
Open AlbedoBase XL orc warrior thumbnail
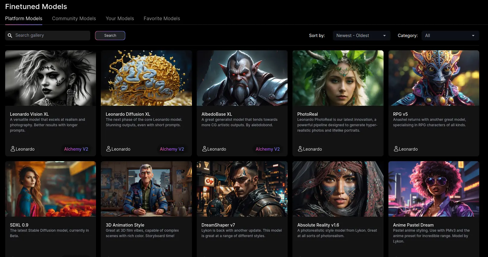point(242,78)
